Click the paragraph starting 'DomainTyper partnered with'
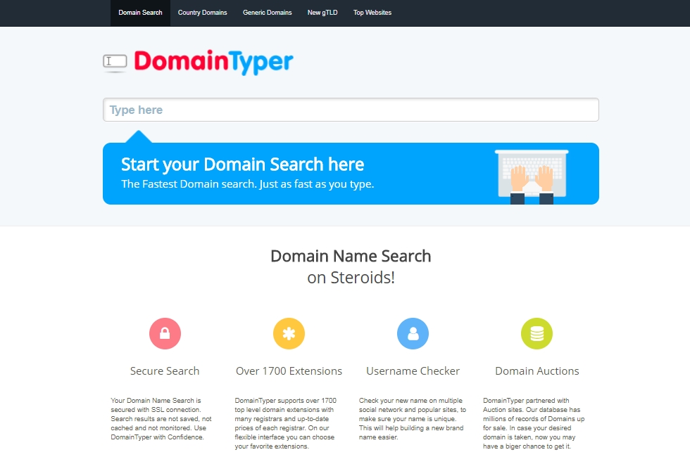 [534, 423]
